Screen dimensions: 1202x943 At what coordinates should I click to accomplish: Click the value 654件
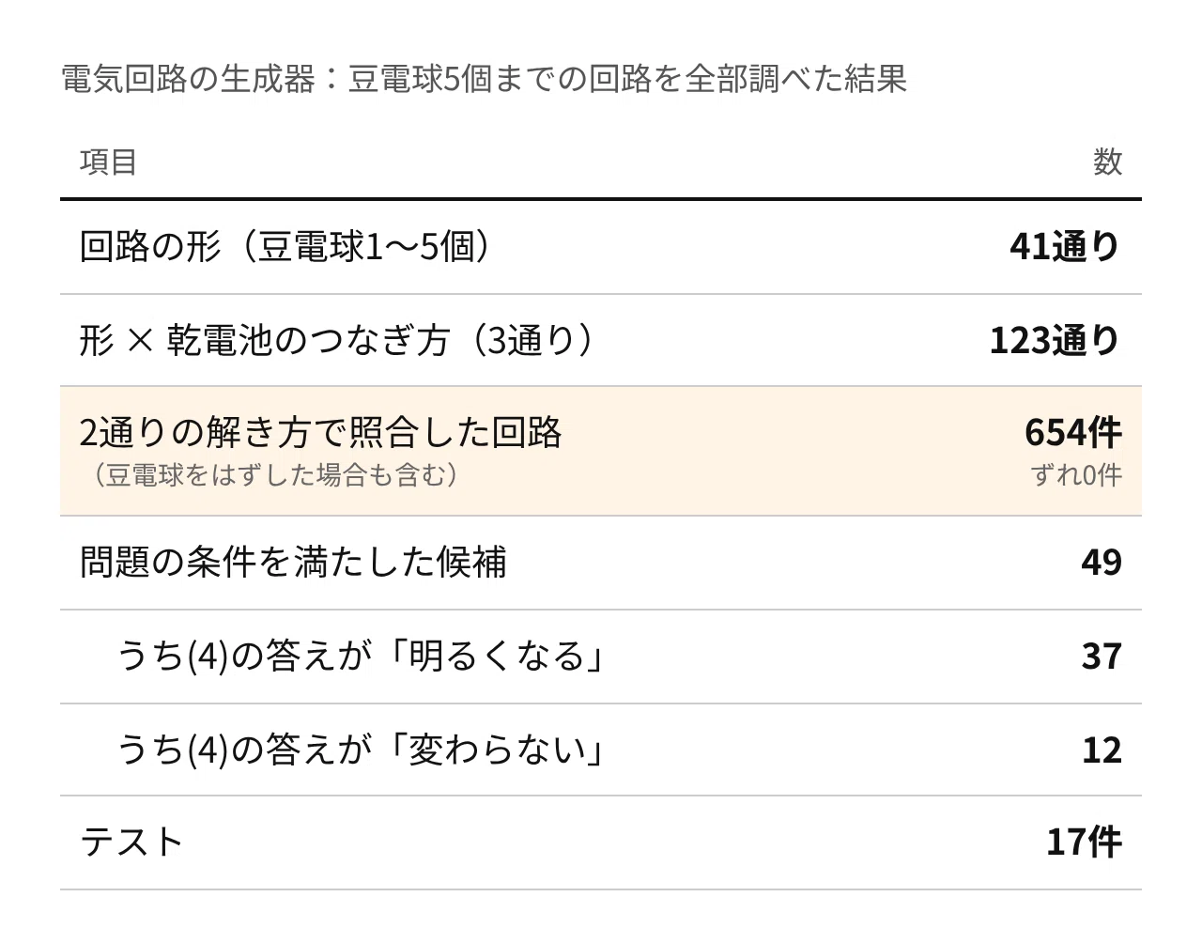point(1073,433)
